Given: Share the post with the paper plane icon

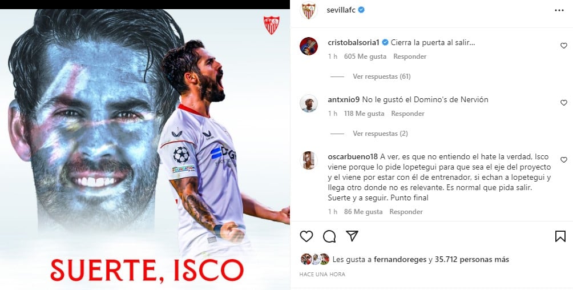Looking at the screenshot, I should 352,236.
